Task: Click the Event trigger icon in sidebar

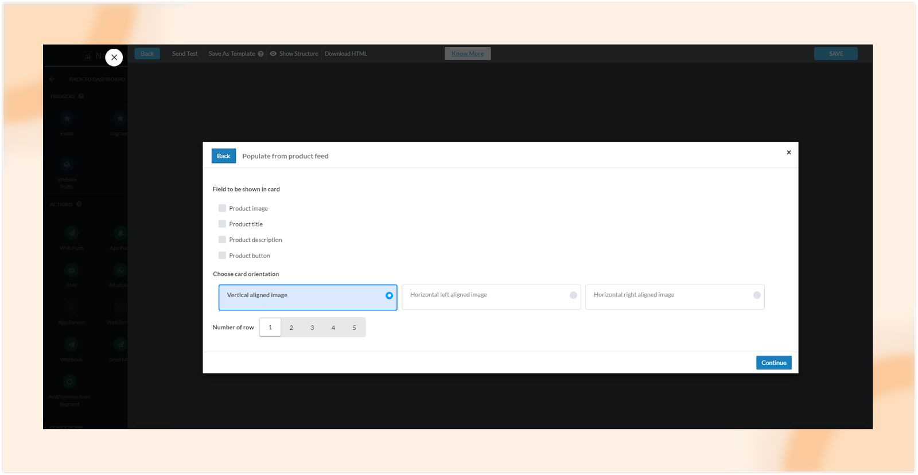Action: click(x=67, y=119)
